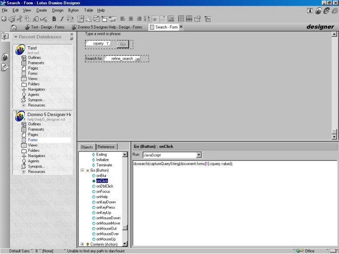Collapse the Go (Button) tree node

(x=83, y=170)
